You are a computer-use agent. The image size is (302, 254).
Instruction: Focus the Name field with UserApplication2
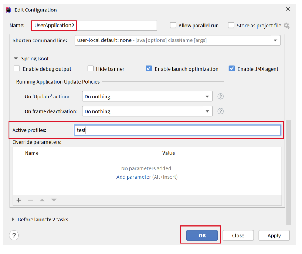click(94, 25)
